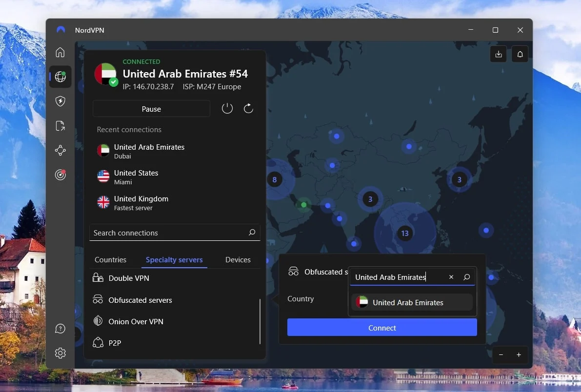Open the notifications bell icon
Screen dimensions: 581x392
tap(520, 54)
